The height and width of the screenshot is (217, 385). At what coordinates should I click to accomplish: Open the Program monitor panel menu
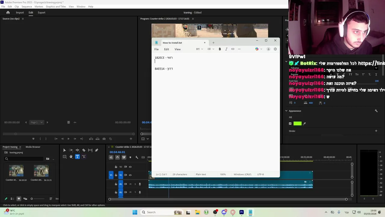click(x=193, y=19)
